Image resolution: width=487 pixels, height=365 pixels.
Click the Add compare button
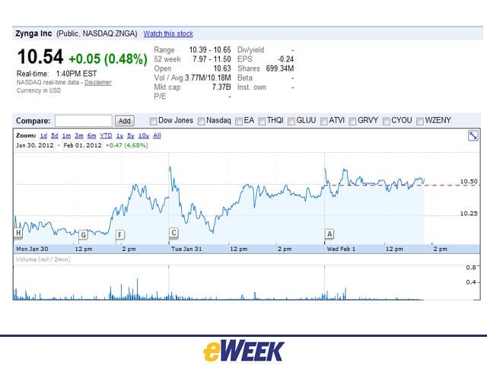125,121
